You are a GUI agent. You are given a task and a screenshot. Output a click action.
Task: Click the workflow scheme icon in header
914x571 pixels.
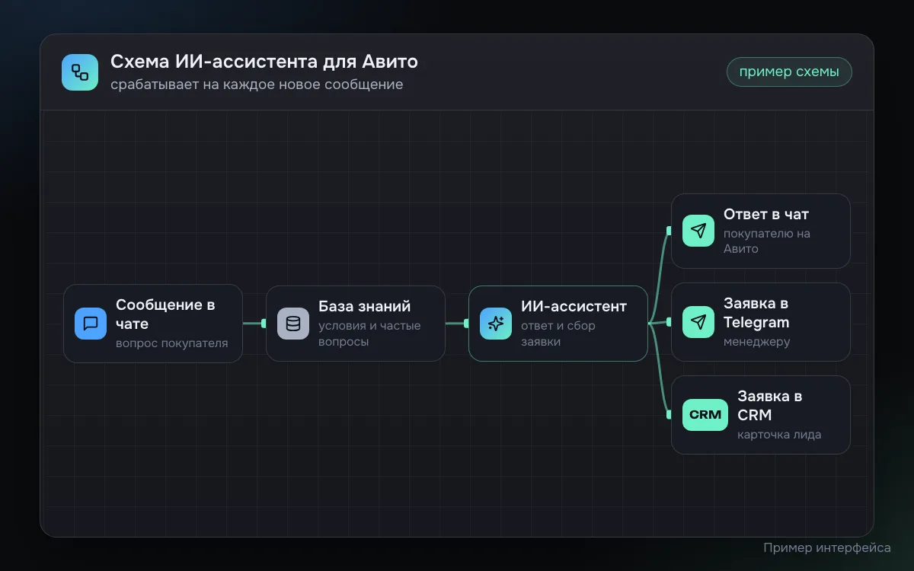pos(80,72)
